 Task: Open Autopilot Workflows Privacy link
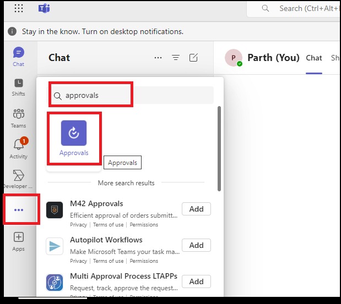[79, 261]
